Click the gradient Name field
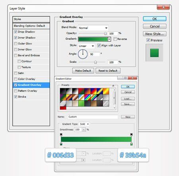Image resolution: width=179 pixels, height=176 pixels. coord(93,117)
